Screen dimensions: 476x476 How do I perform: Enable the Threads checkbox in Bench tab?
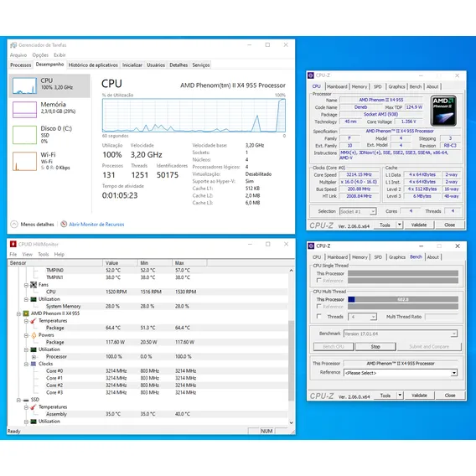coord(318,316)
